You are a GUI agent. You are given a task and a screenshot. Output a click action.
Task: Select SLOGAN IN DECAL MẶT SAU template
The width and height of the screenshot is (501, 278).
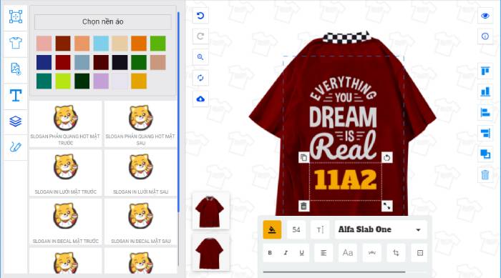click(141, 222)
